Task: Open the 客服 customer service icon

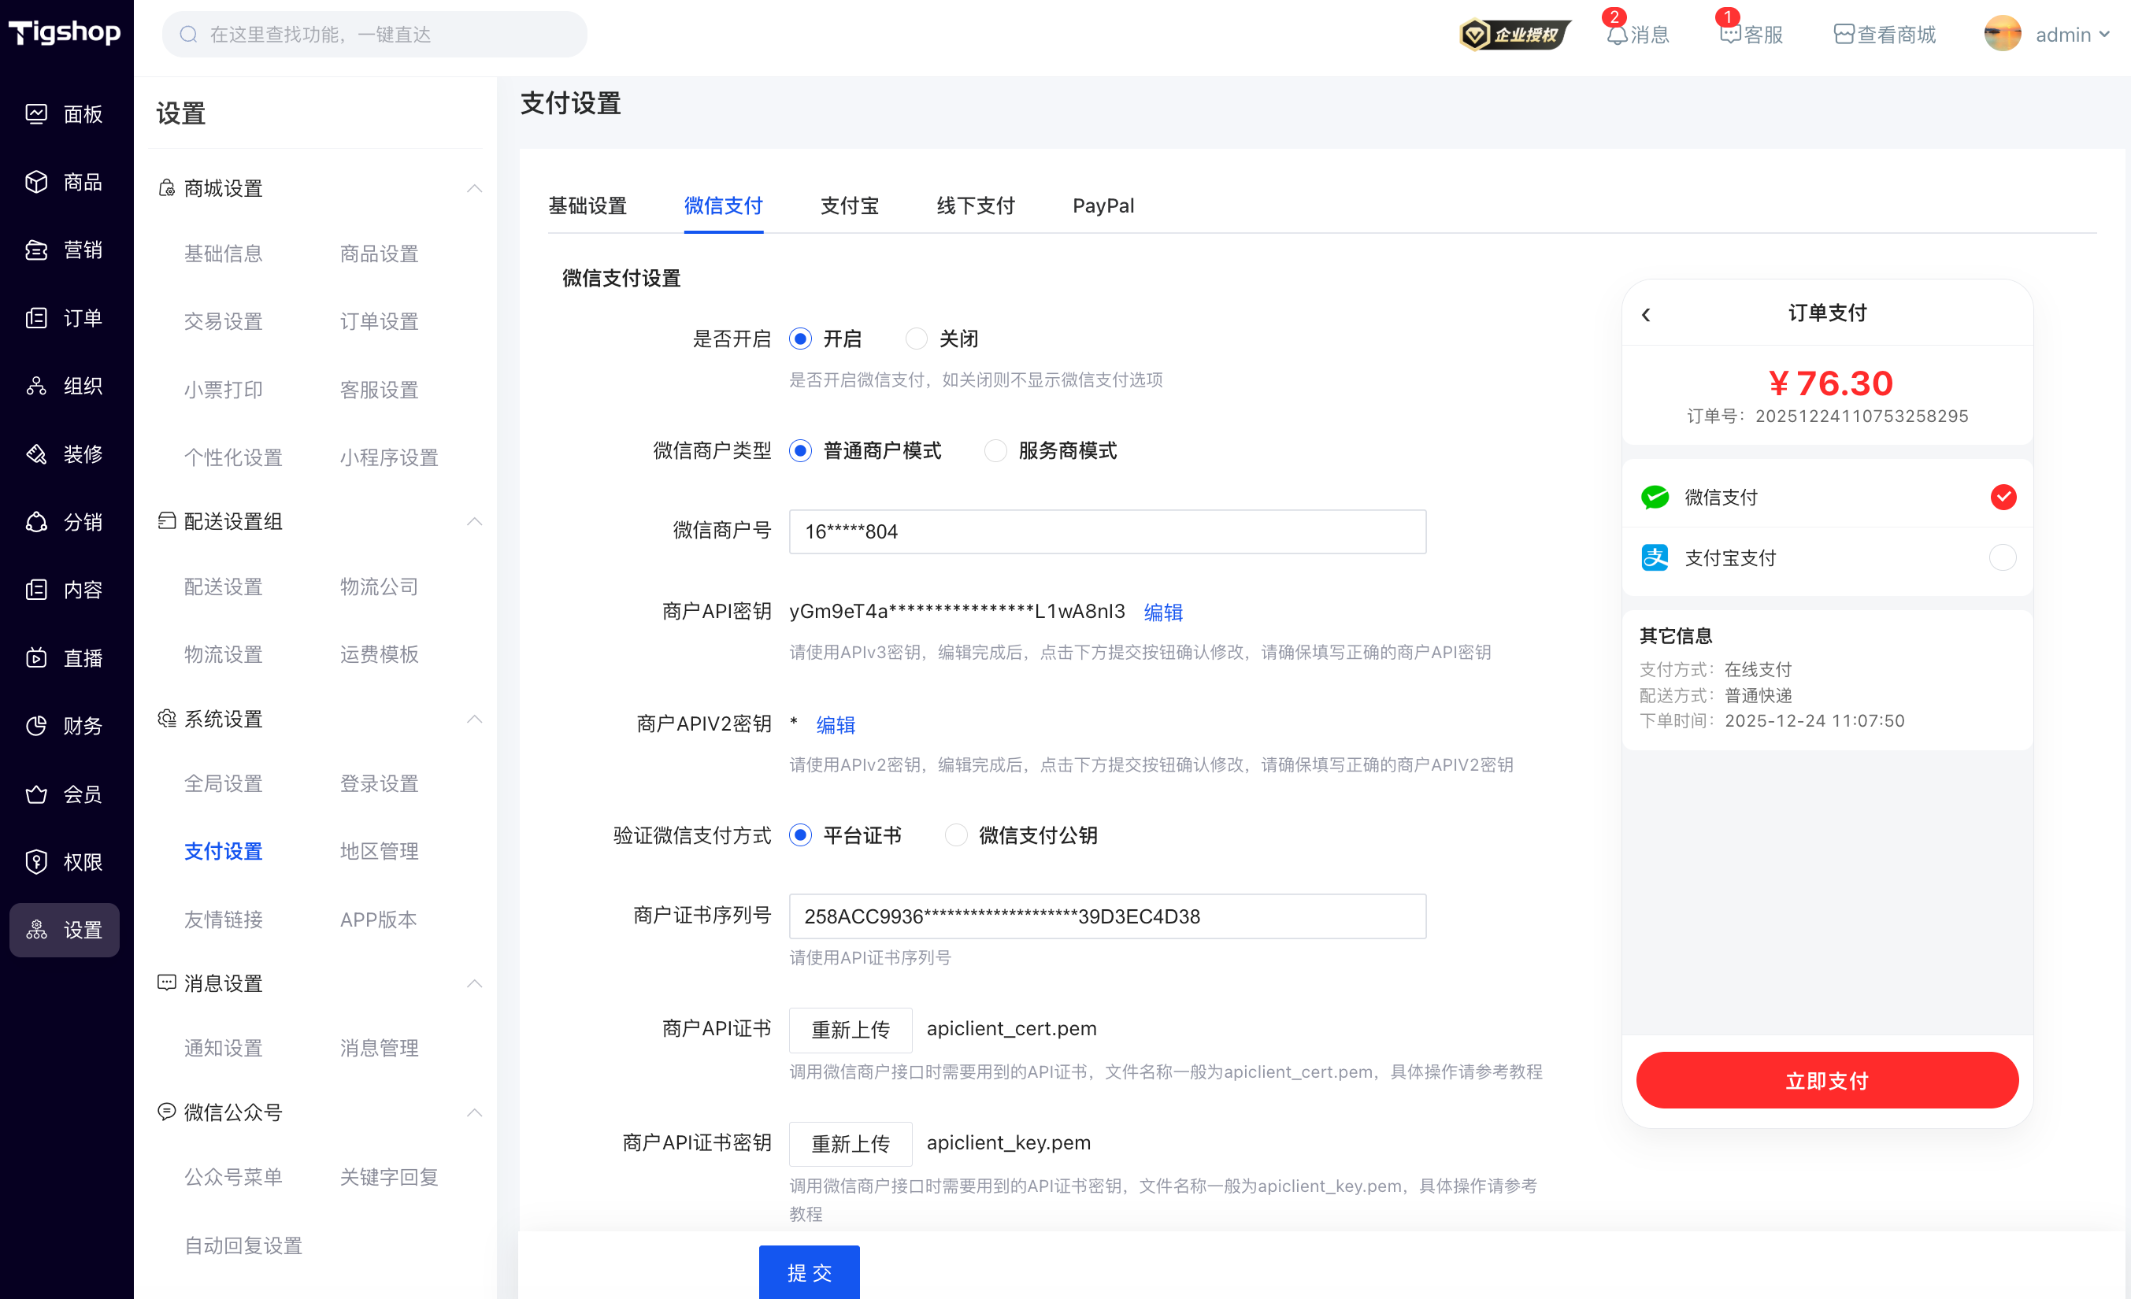Action: coord(1729,35)
